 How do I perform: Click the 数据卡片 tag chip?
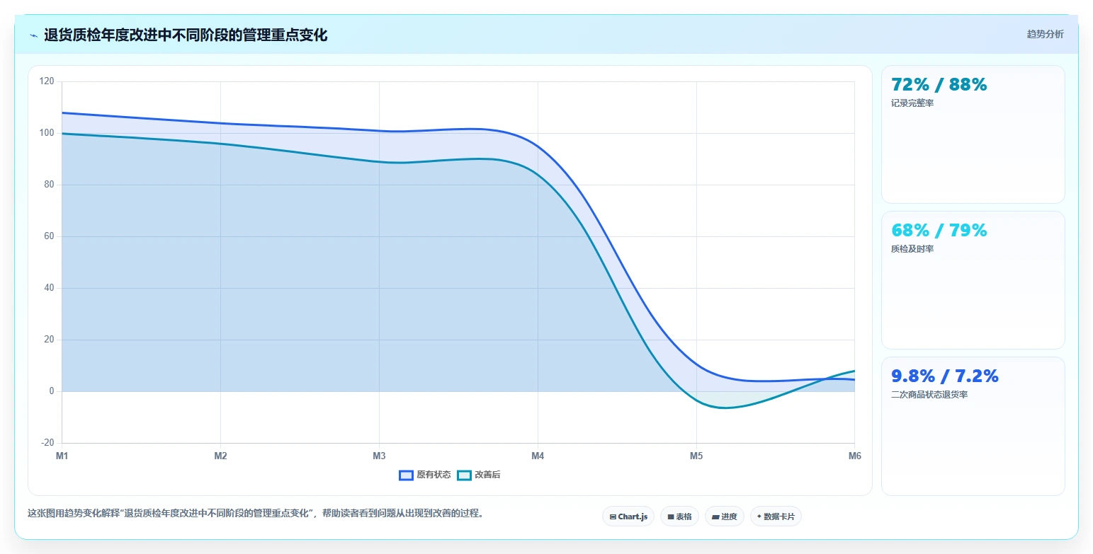[776, 517]
